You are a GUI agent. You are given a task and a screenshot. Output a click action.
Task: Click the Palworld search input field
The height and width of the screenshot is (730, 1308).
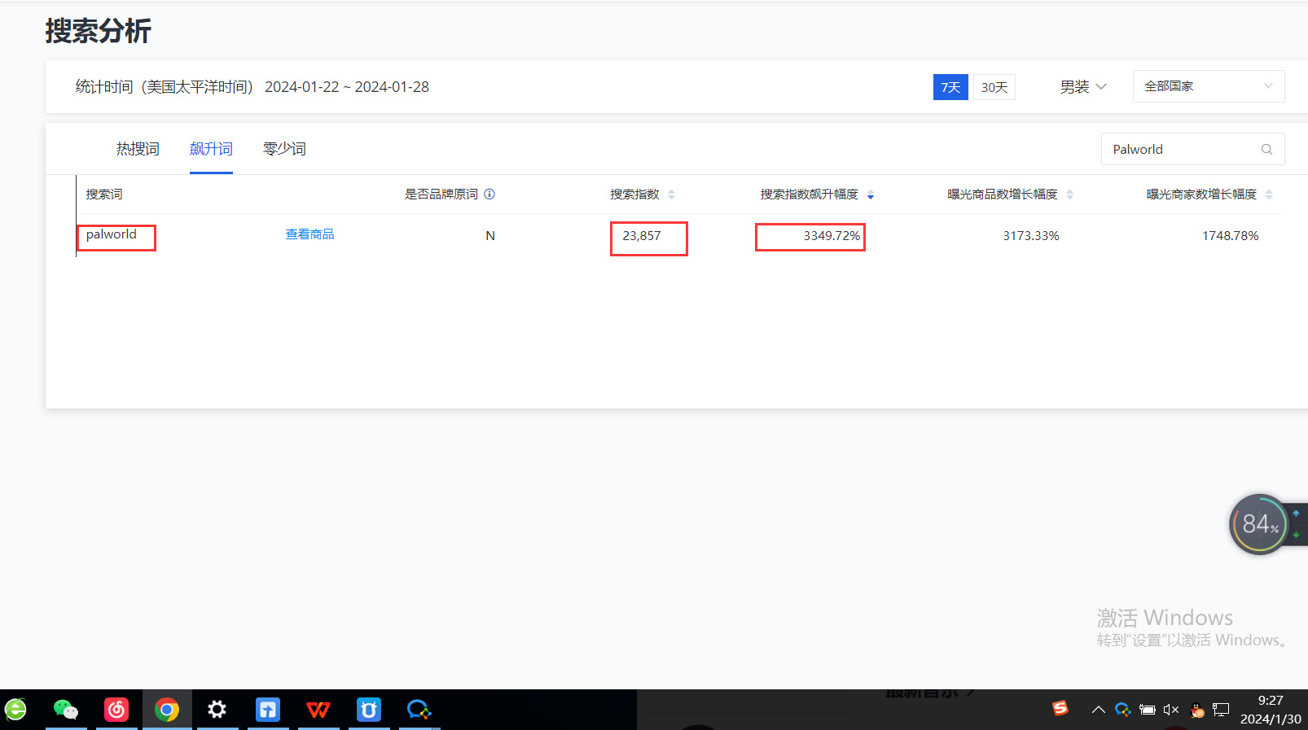1181,149
